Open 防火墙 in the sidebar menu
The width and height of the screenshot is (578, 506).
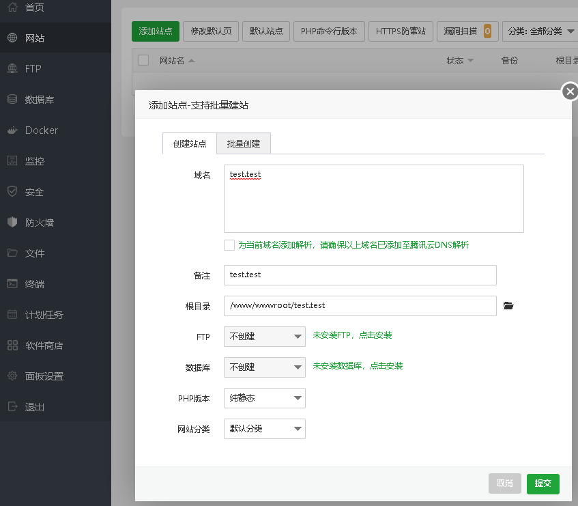55,222
